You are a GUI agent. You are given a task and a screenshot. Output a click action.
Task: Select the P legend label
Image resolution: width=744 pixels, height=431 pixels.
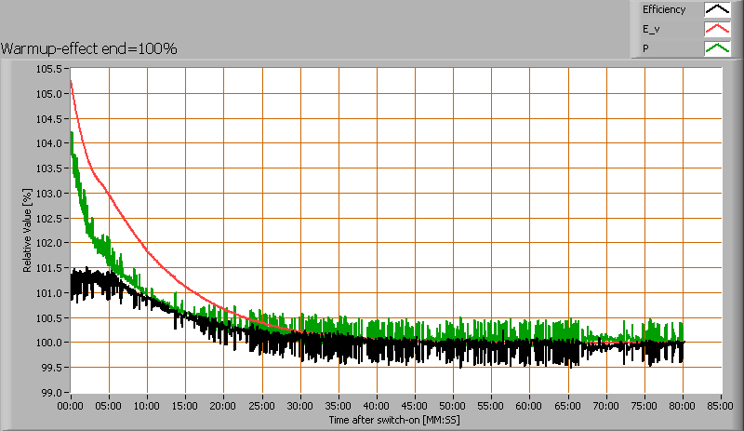click(645, 49)
